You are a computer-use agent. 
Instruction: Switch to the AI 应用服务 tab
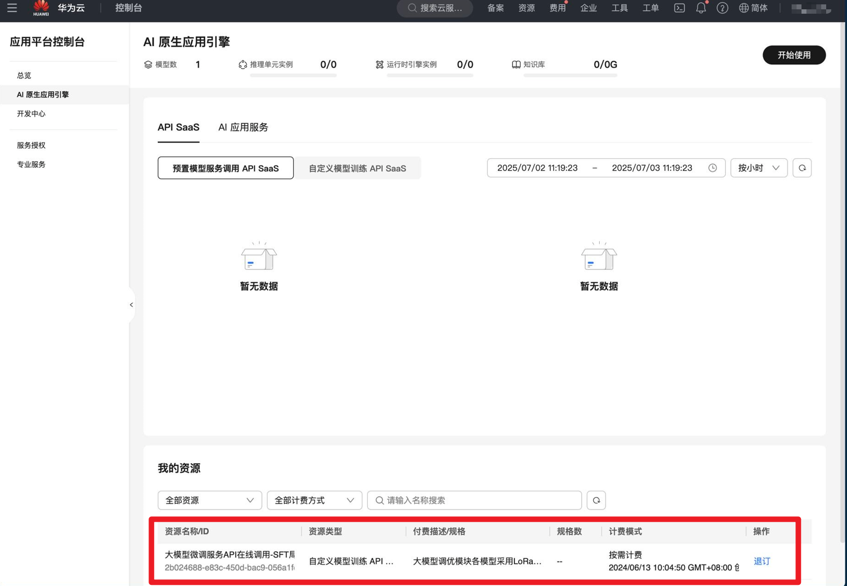pos(243,127)
